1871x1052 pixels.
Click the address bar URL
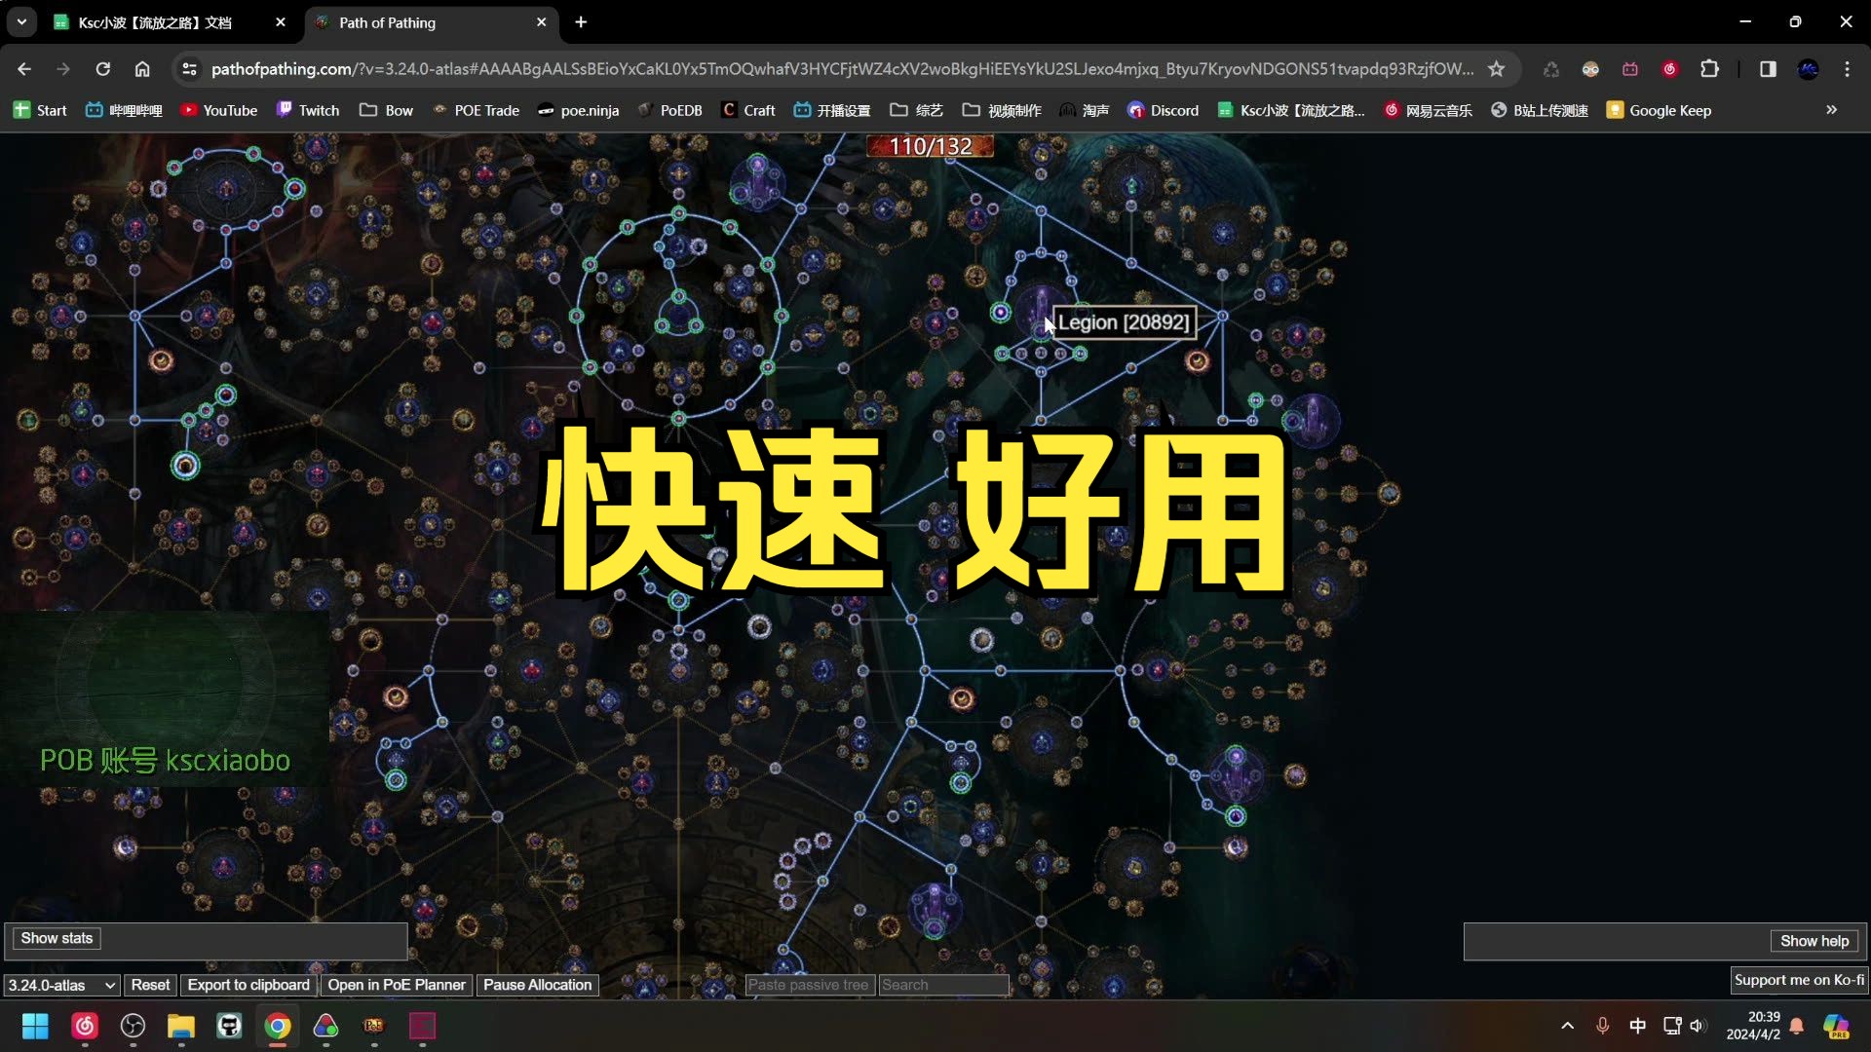[x=841, y=69]
